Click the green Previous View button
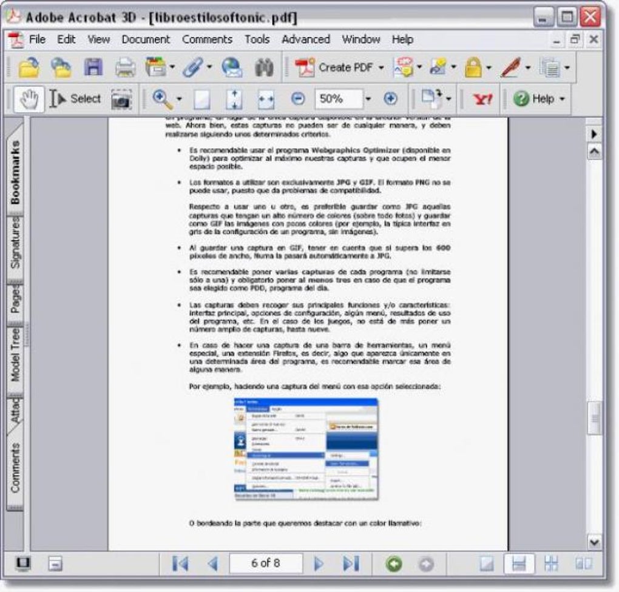Image resolution: width=619 pixels, height=592 pixels. point(394,564)
